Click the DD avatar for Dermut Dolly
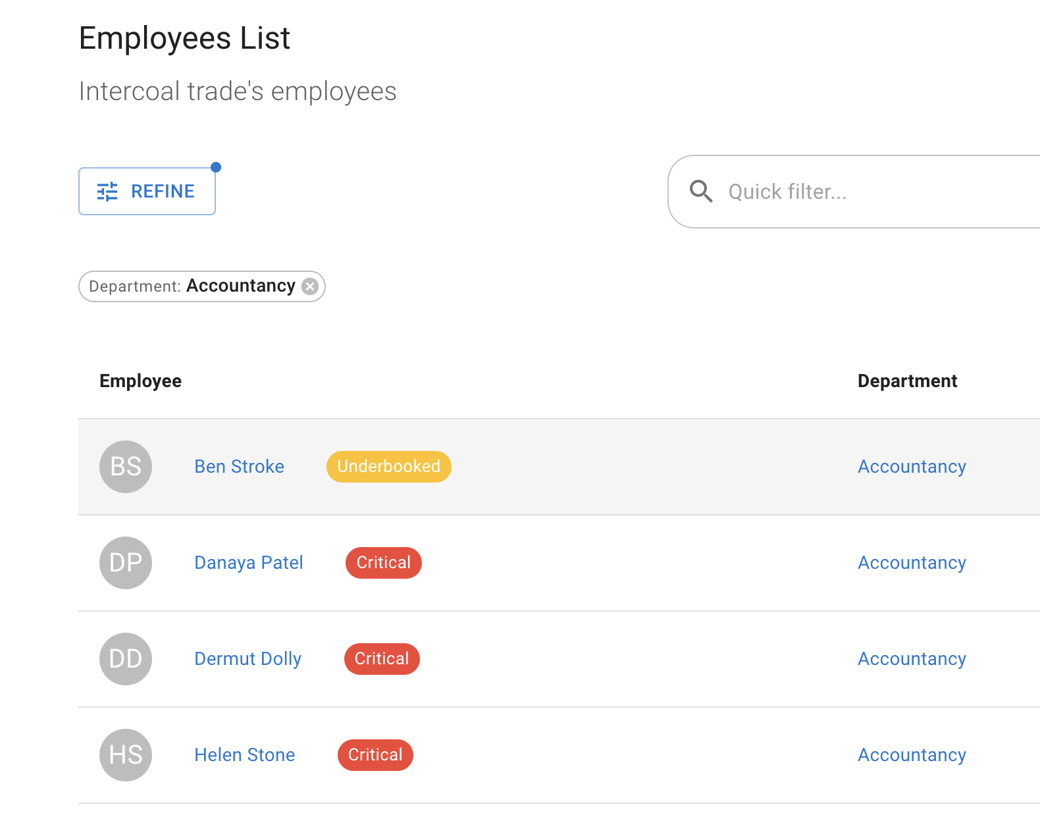This screenshot has height=819, width=1040. [x=126, y=659]
